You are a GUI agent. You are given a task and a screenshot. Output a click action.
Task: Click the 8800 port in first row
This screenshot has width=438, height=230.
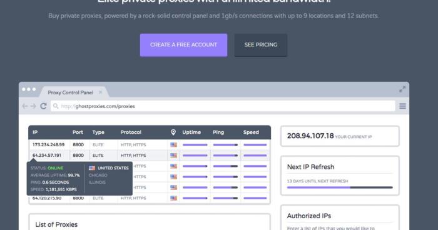pos(78,144)
